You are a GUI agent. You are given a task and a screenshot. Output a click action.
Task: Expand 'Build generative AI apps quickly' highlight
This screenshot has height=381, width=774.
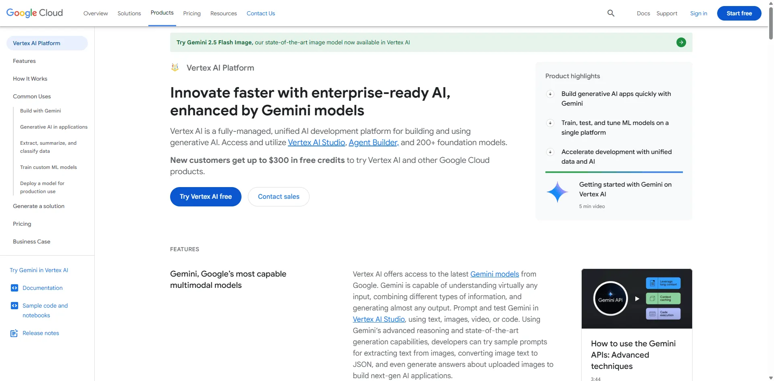(x=550, y=94)
